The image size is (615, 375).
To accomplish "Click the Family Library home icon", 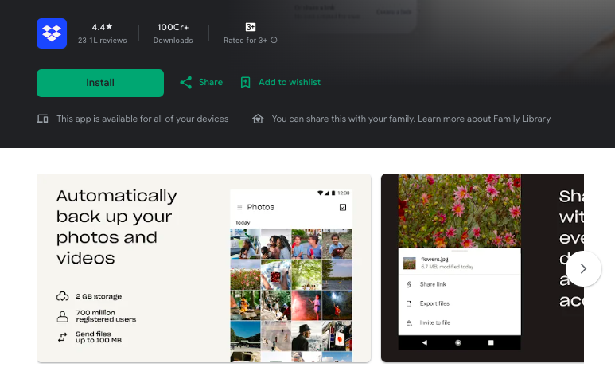I will click(x=258, y=119).
